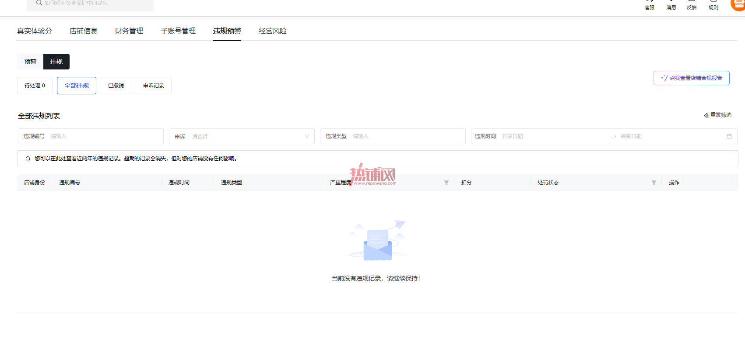This screenshot has width=745, height=349.
Task: Focus the 违规编号 input field
Action: (x=91, y=136)
